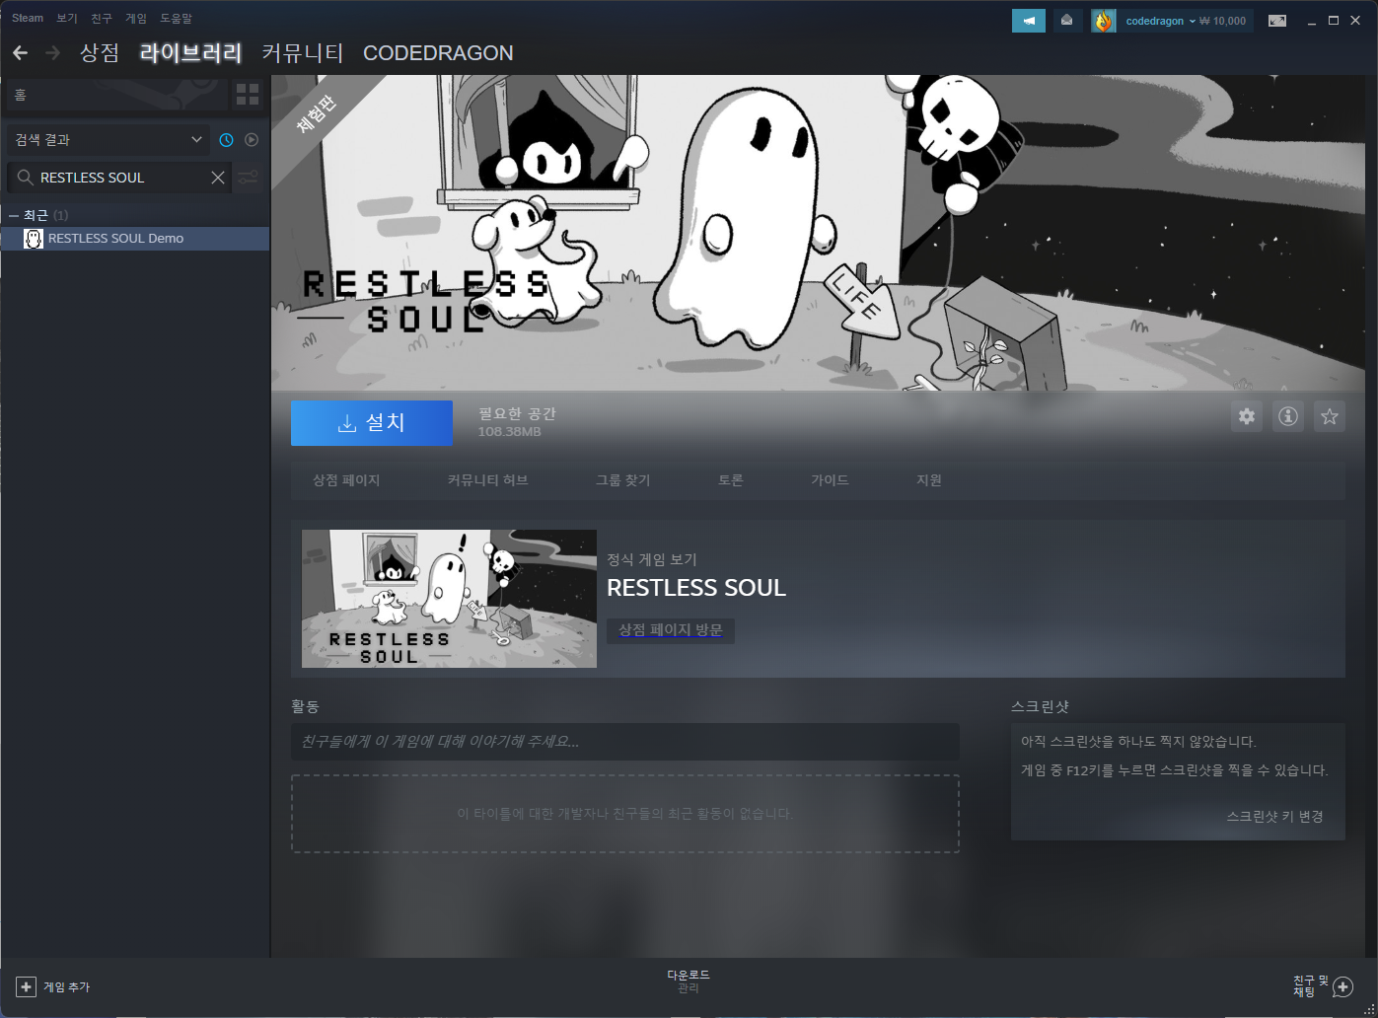The height and width of the screenshot is (1018, 1378).
Task: Open 다운로드 관리 at the bottom
Action: pos(689,982)
